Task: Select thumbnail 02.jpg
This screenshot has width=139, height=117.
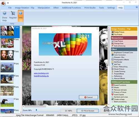Action: point(7,43)
